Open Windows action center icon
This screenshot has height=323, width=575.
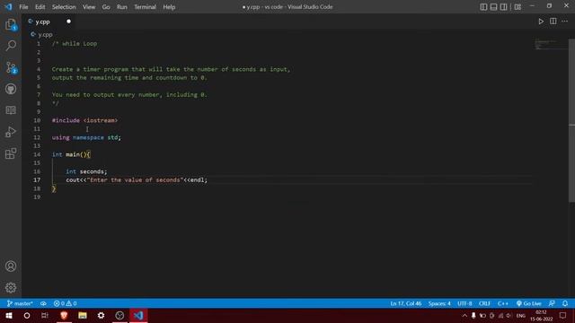[563, 316]
